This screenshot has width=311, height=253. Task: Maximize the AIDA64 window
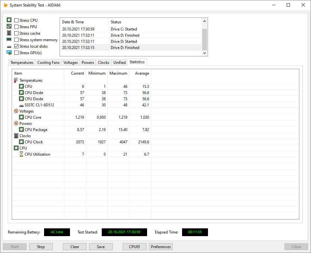(288, 5)
